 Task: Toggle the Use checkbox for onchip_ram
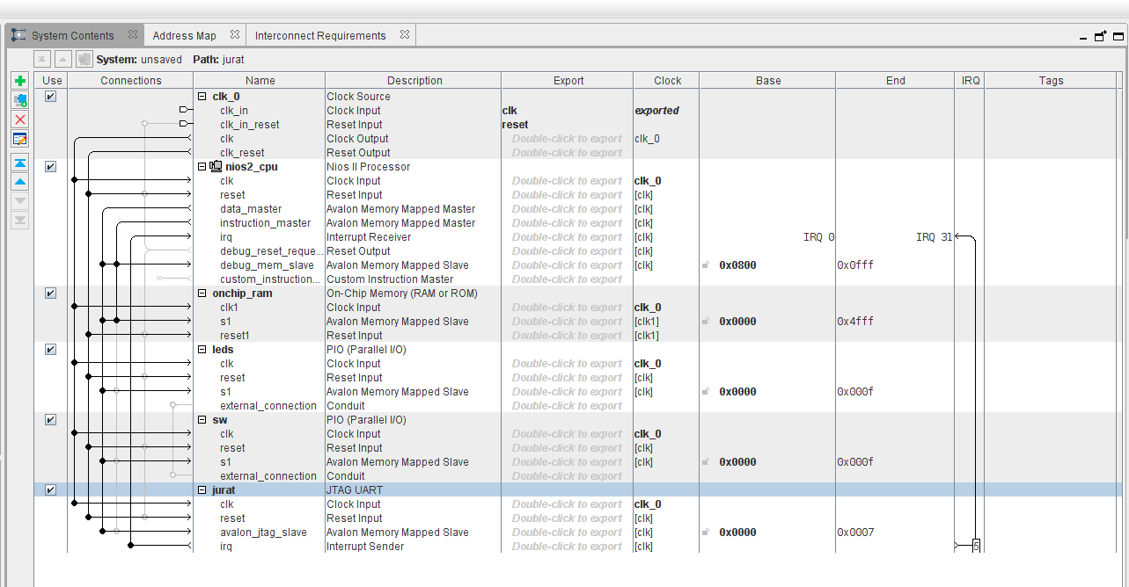(x=50, y=293)
